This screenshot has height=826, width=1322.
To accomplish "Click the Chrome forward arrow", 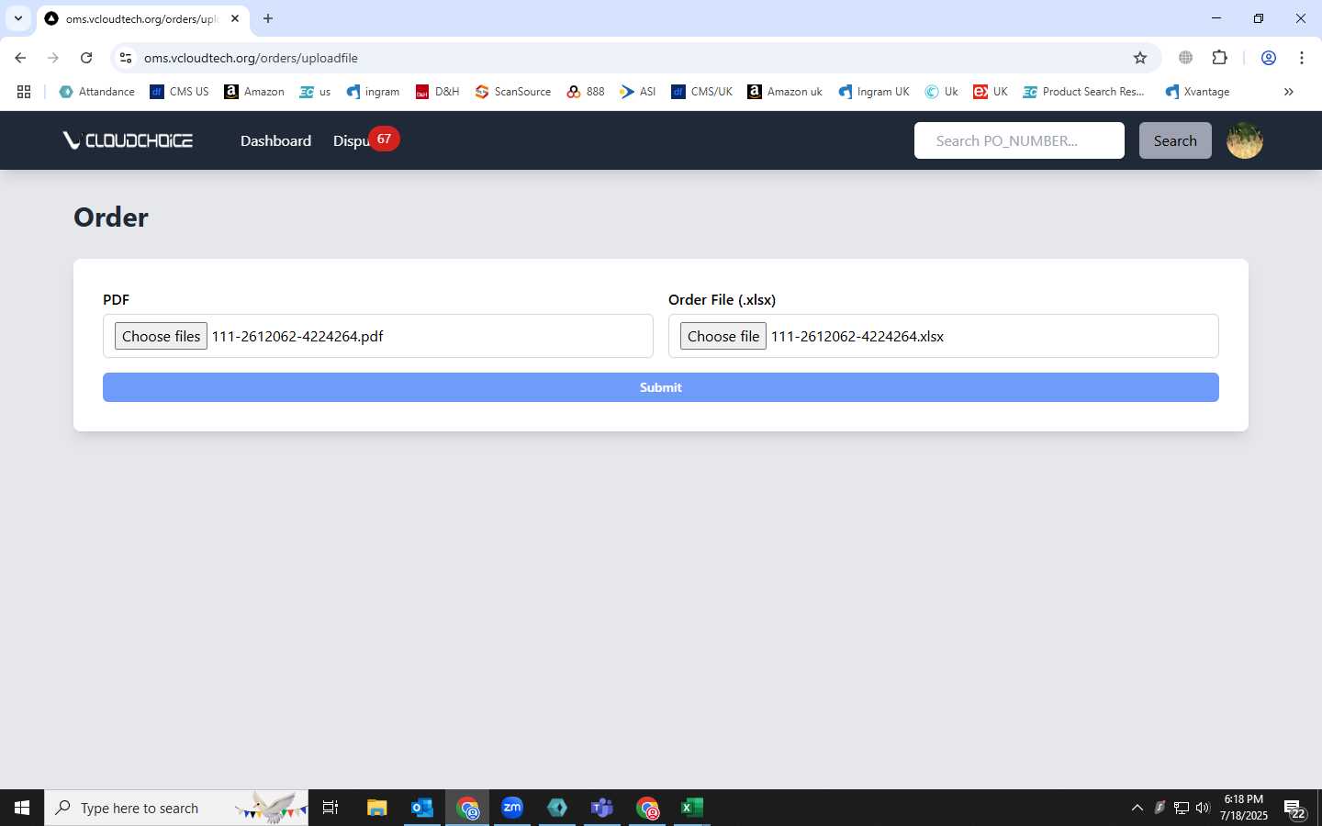I will [x=53, y=58].
